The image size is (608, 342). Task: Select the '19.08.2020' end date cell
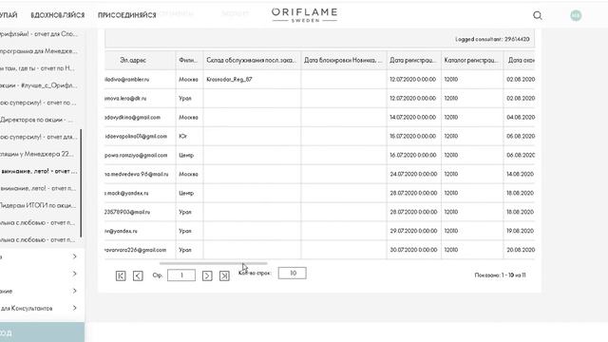[x=521, y=231]
